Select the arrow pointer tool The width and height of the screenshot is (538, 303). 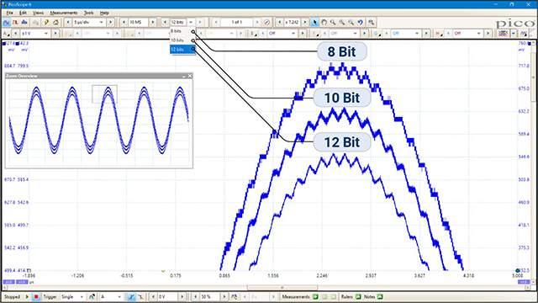314,23
